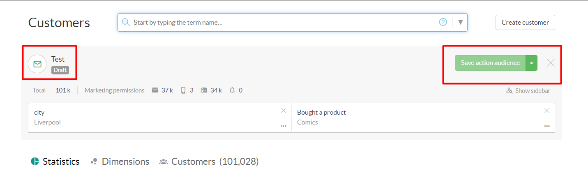Click the direct mail permissions icon
Viewport: 588px width, 187px height.
(204, 90)
